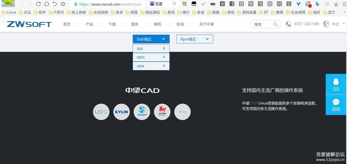Open the 中文 language dropdown
347x164 pixels.
click(339, 24)
